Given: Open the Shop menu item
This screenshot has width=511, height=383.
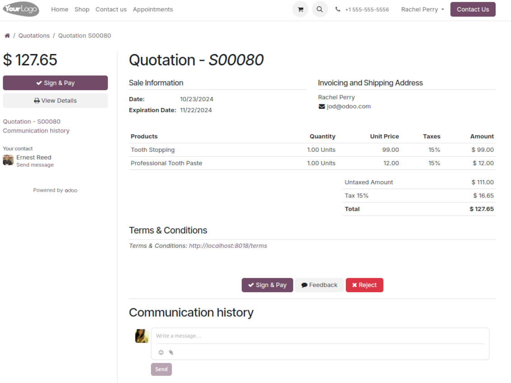Looking at the screenshot, I should coord(82,9).
